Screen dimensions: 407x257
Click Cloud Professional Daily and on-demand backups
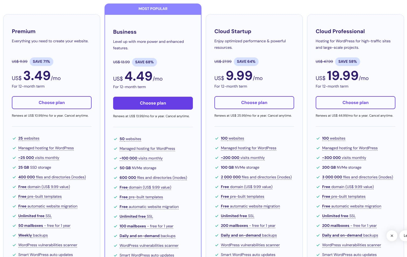click(x=350, y=235)
